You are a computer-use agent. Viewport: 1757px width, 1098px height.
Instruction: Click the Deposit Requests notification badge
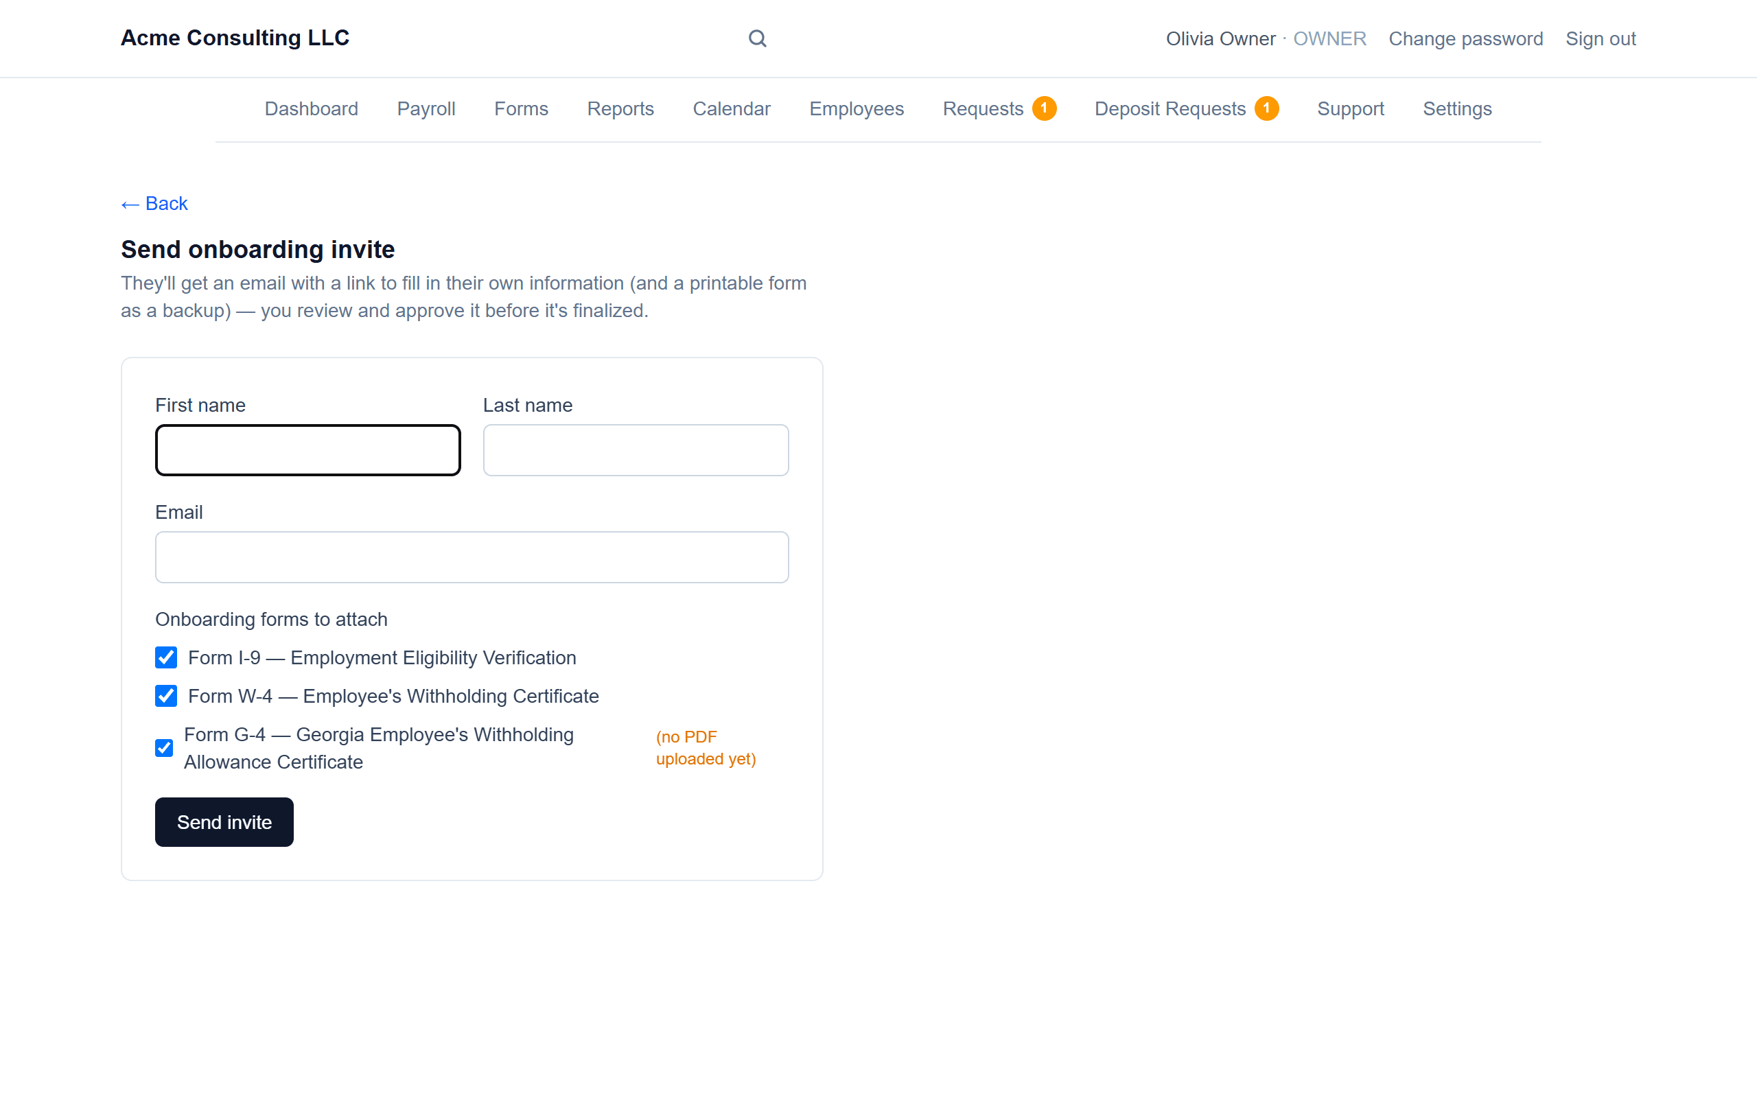(x=1266, y=108)
